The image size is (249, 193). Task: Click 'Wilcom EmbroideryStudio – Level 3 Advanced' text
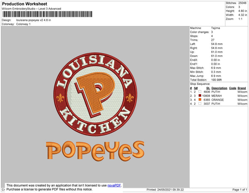coord(32,9)
